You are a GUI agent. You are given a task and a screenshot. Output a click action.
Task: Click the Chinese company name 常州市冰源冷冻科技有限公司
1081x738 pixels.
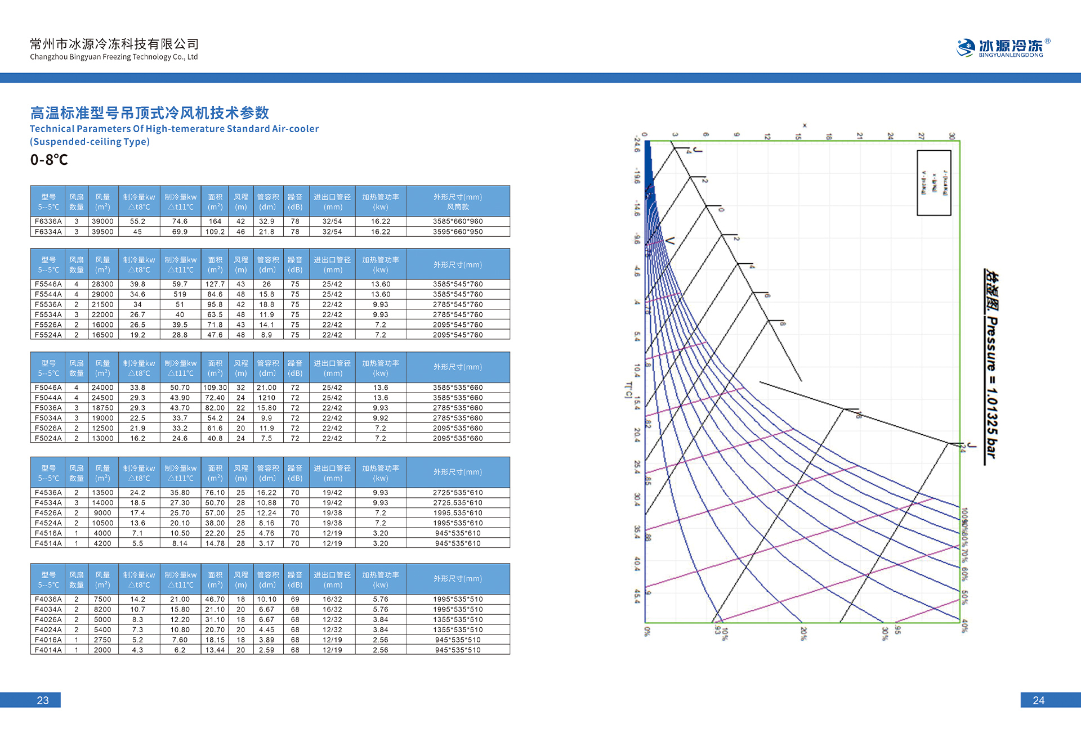pyautogui.click(x=114, y=44)
